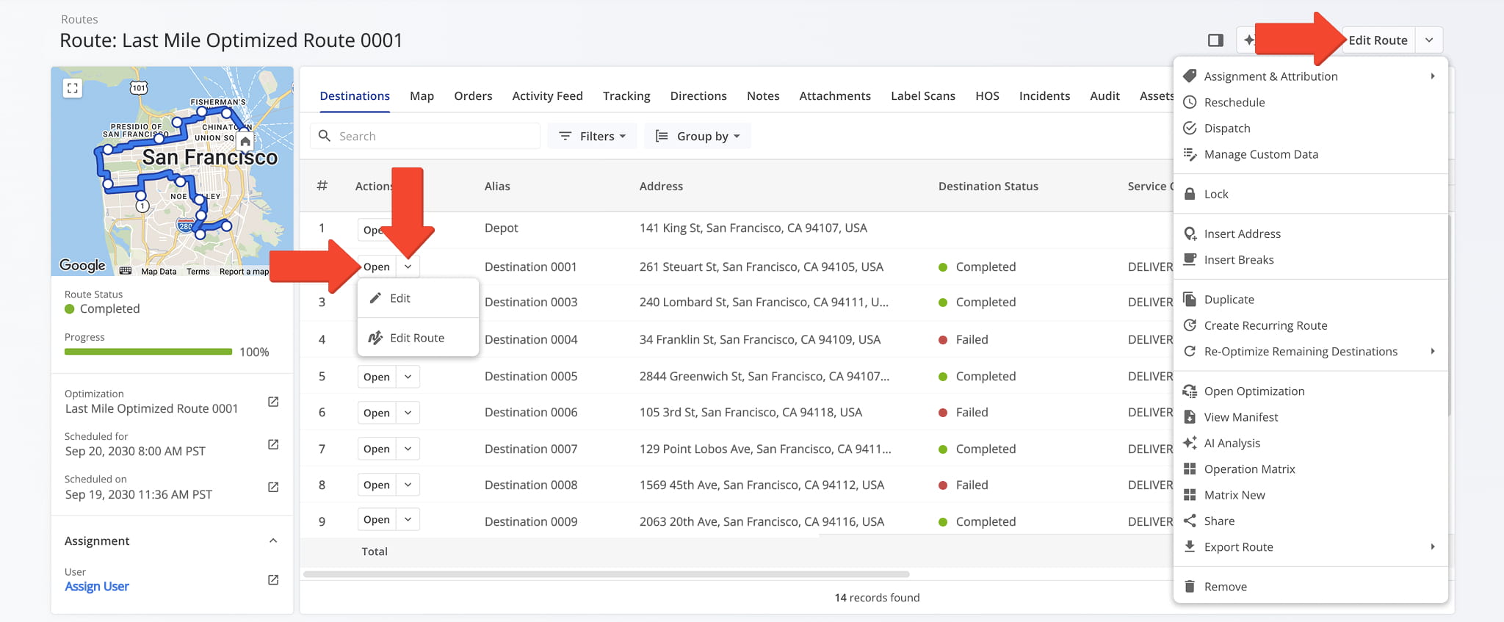Expand Assignment & Attribution submenu
Image resolution: width=1504 pixels, height=622 pixels.
pos(1432,76)
